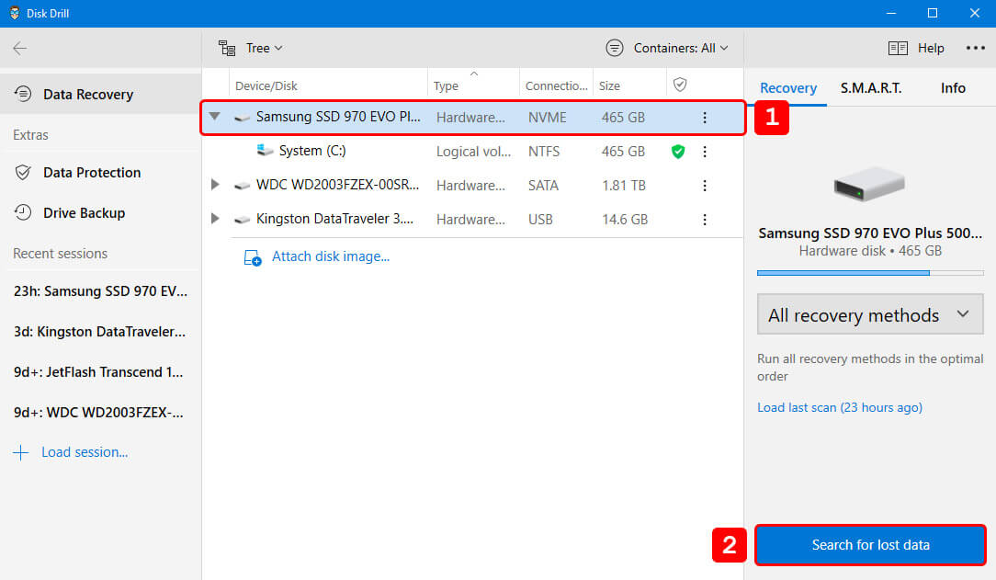Click the Data Protection shield icon
The width and height of the screenshot is (996, 580).
pyautogui.click(x=23, y=172)
